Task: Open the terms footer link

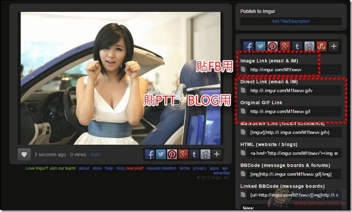Action: click(x=185, y=168)
